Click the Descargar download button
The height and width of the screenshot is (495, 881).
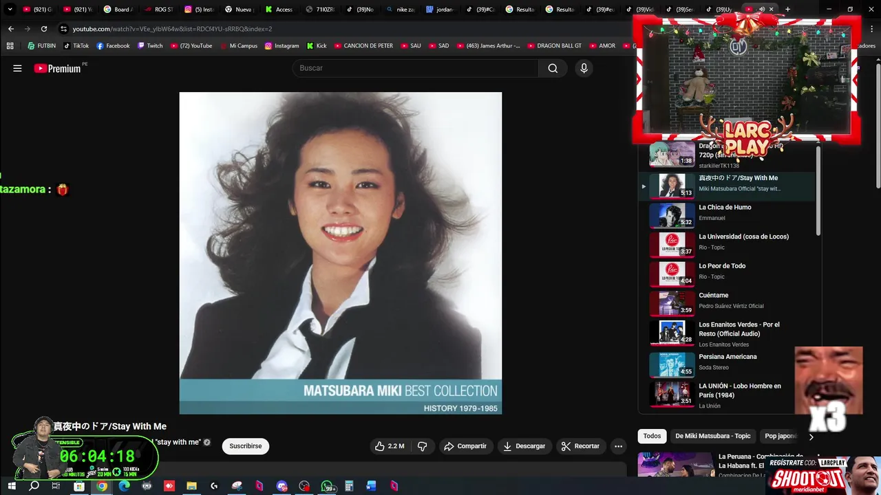coord(524,446)
